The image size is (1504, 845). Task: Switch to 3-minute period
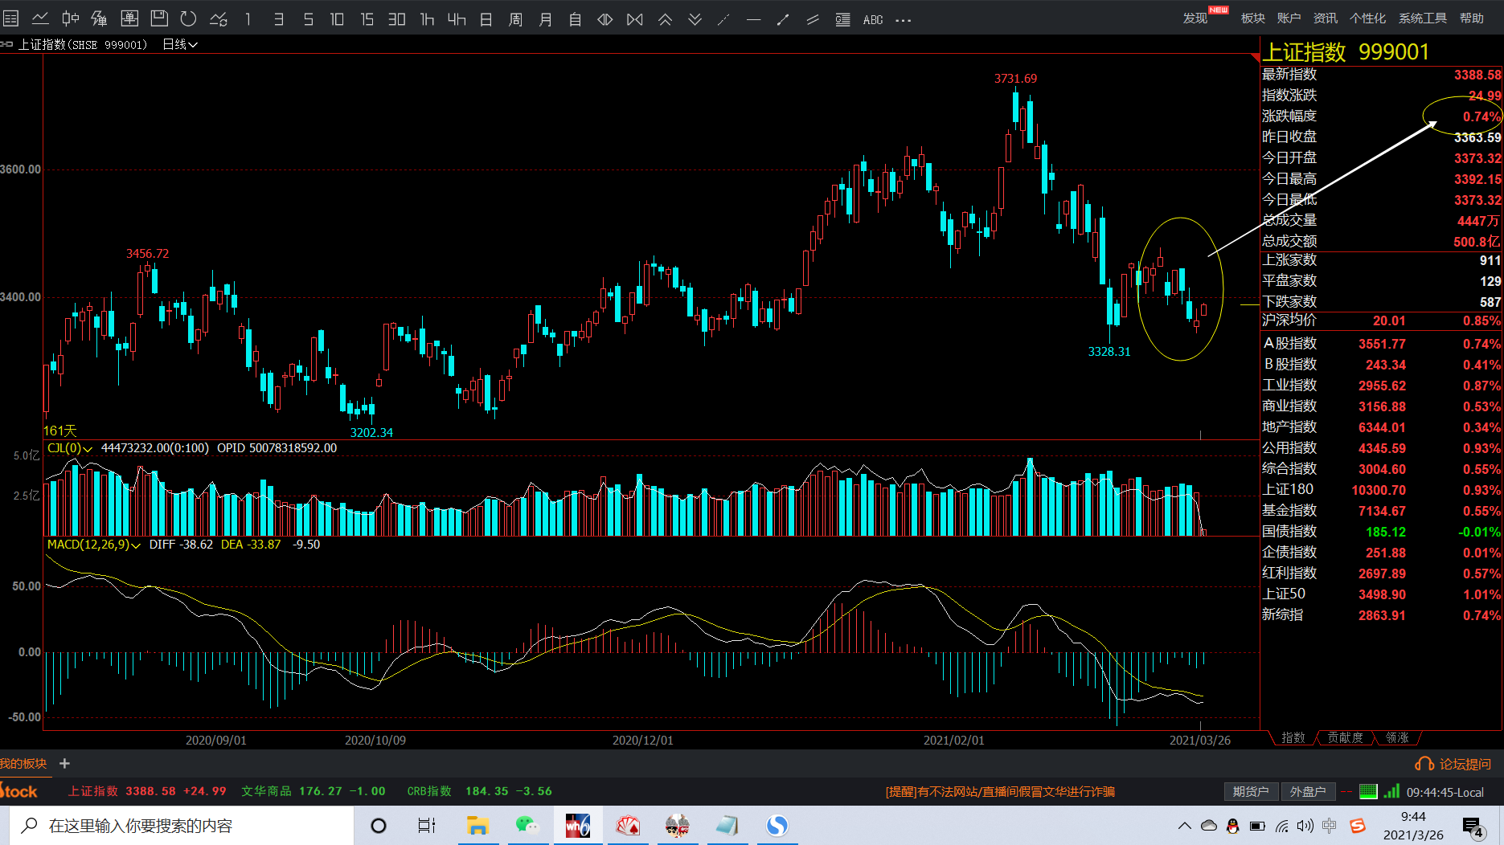pyautogui.click(x=278, y=18)
